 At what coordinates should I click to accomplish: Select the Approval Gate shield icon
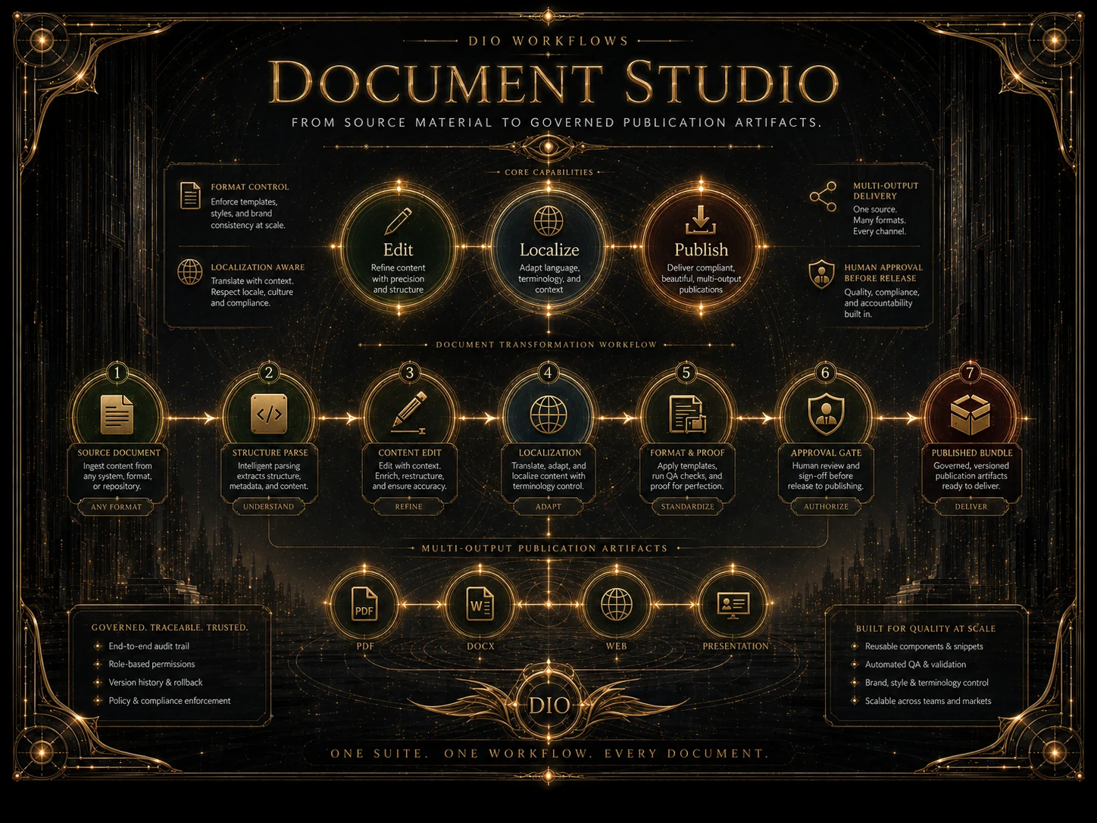point(826,414)
